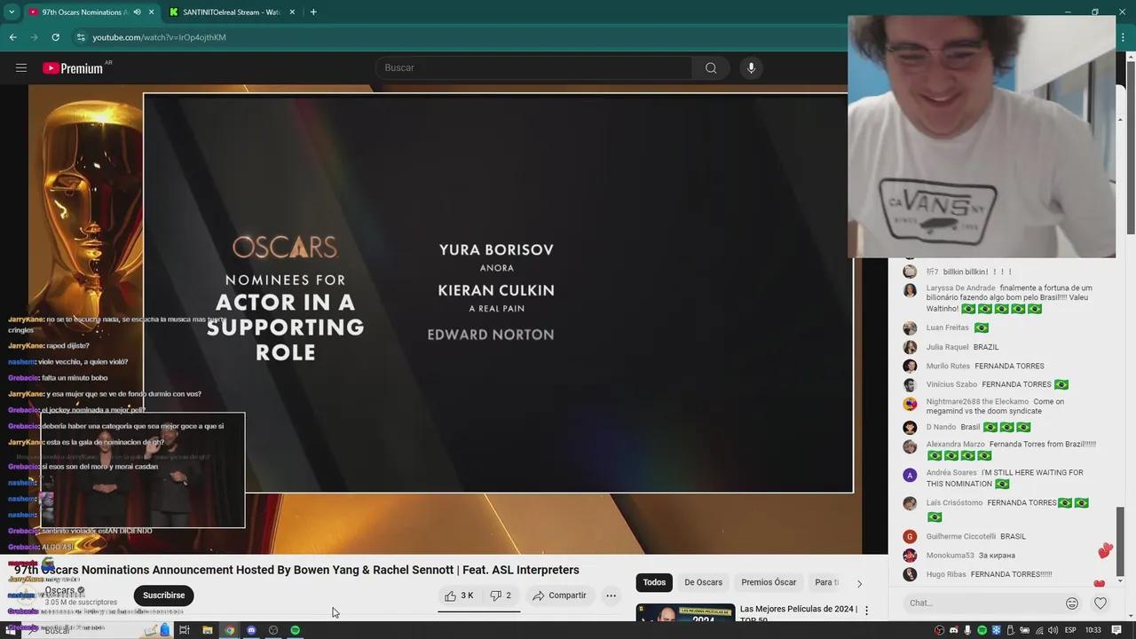Open volume control in system tray
Image resolution: width=1136 pixels, height=639 pixels.
point(1053,630)
